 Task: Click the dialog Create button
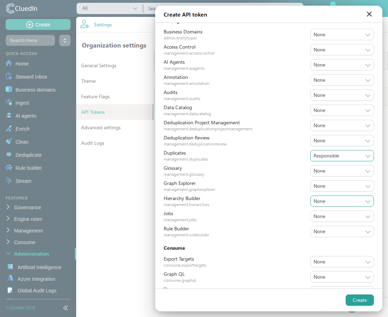(x=359, y=300)
